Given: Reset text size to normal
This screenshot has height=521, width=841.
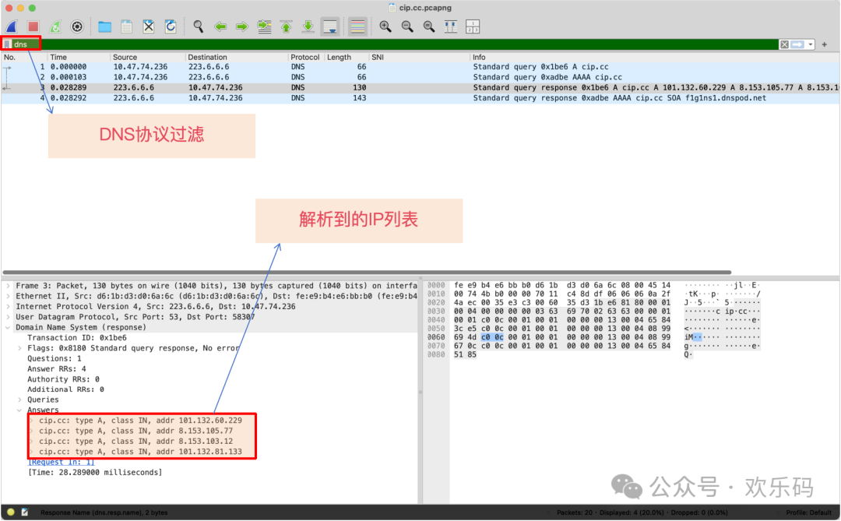Looking at the screenshot, I should tap(429, 26).
